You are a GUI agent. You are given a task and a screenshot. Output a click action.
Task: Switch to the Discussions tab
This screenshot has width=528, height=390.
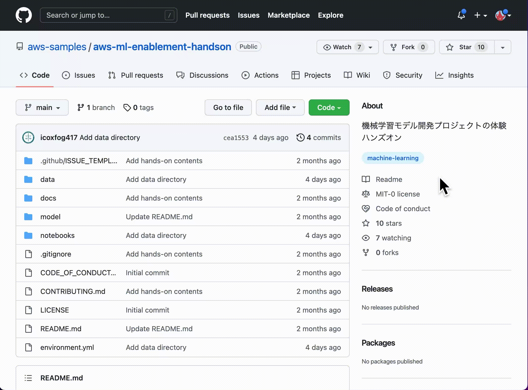pos(202,75)
